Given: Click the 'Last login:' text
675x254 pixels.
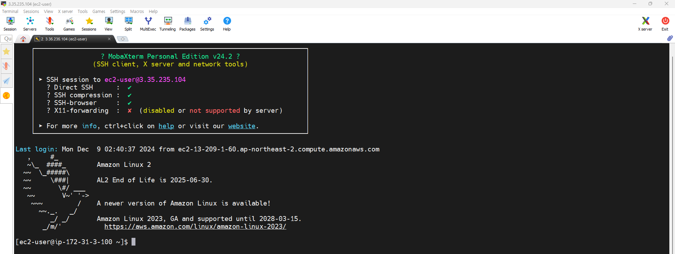Looking at the screenshot, I should (x=37, y=149).
